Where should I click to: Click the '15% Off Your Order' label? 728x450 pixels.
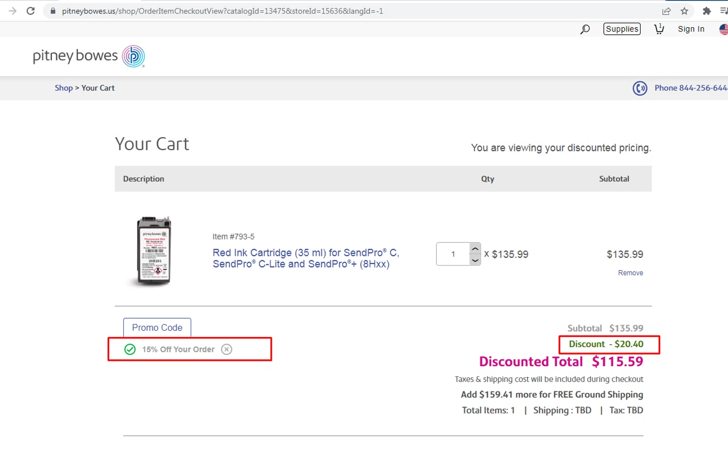point(178,349)
